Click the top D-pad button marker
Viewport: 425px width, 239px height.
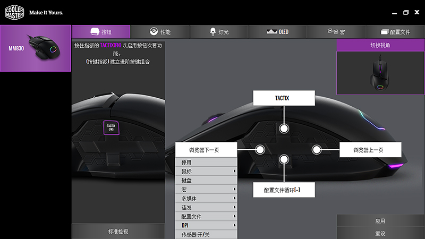pyautogui.click(x=284, y=129)
